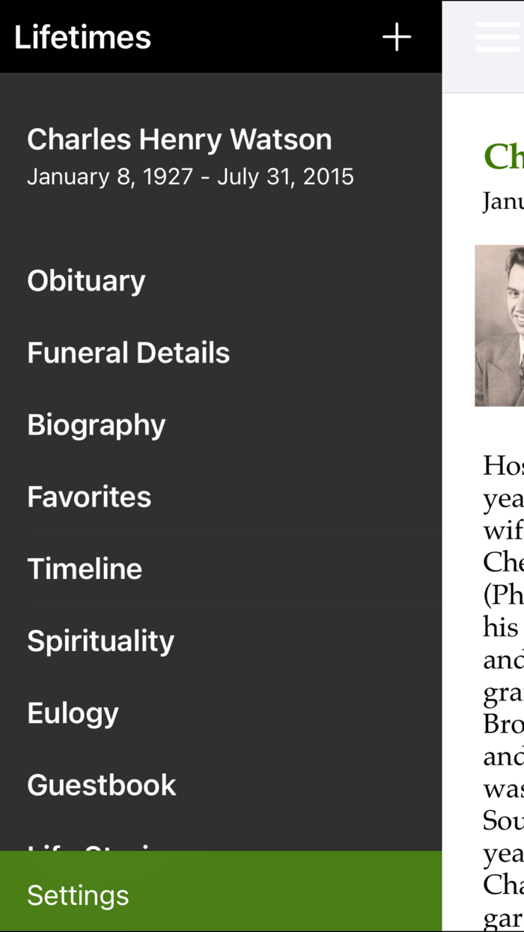Open the Favorites section
This screenshot has width=524, height=932.
pos(89,497)
